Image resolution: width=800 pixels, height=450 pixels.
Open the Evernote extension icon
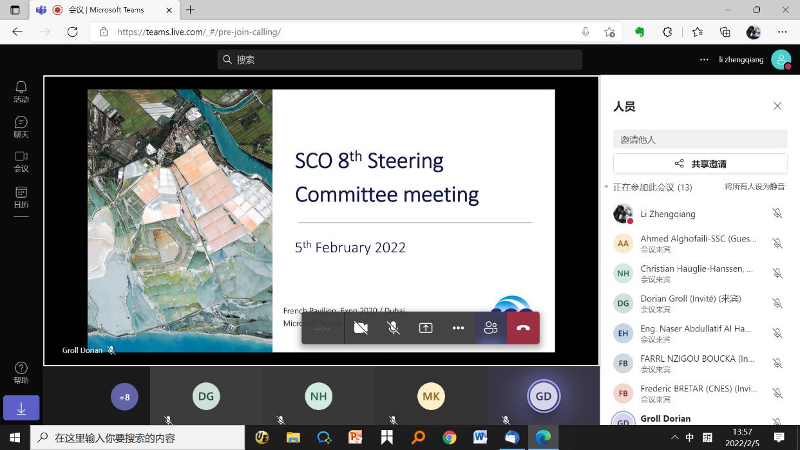point(640,32)
